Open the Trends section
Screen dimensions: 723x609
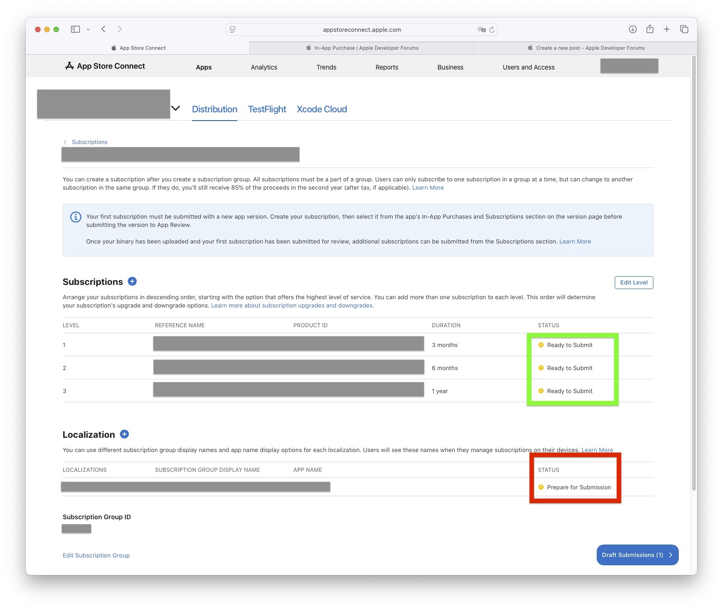[x=326, y=67]
